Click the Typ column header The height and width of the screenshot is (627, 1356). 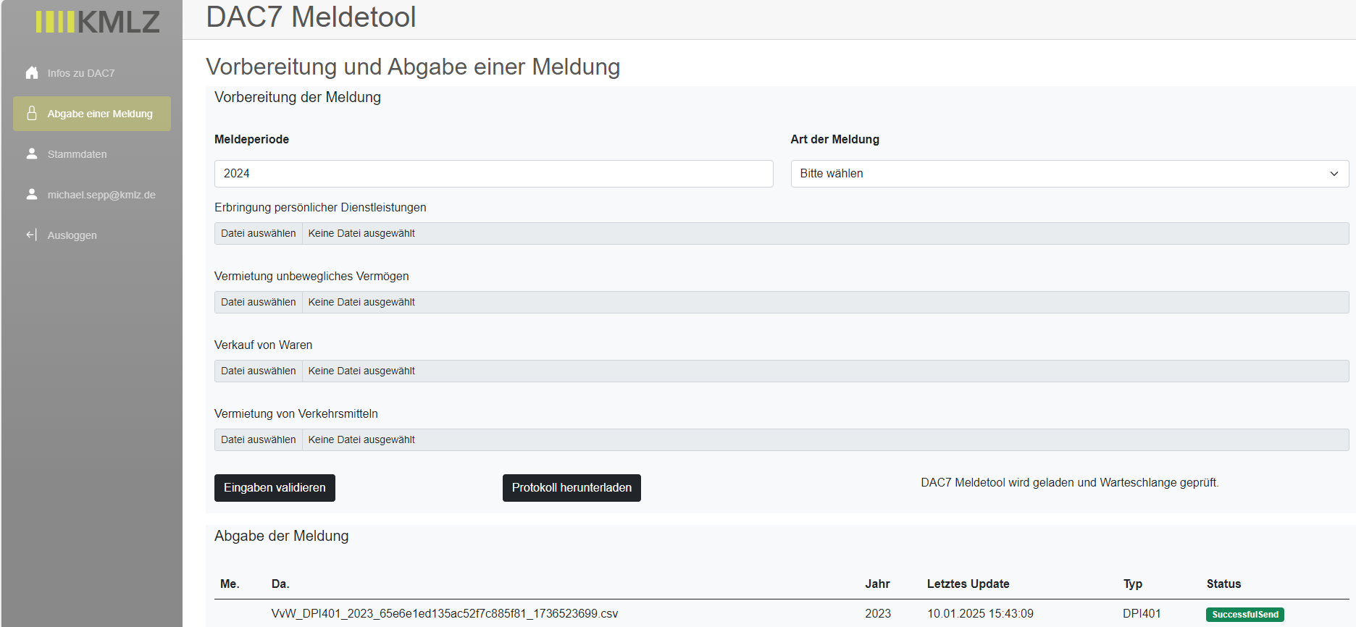(x=1132, y=584)
